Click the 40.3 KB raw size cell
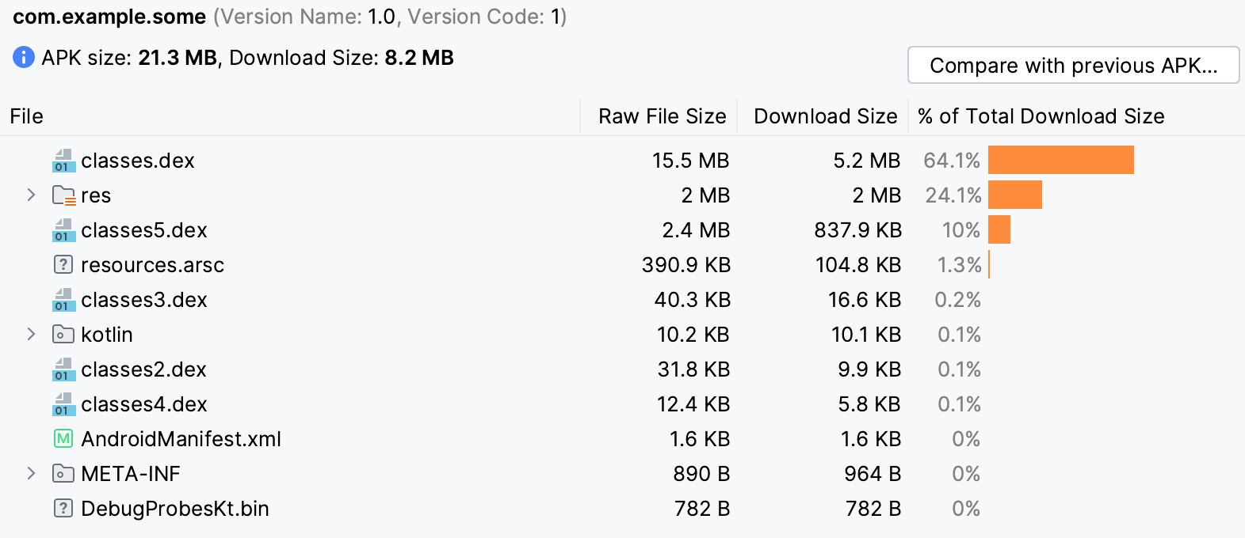The height and width of the screenshot is (538, 1245). click(x=693, y=300)
